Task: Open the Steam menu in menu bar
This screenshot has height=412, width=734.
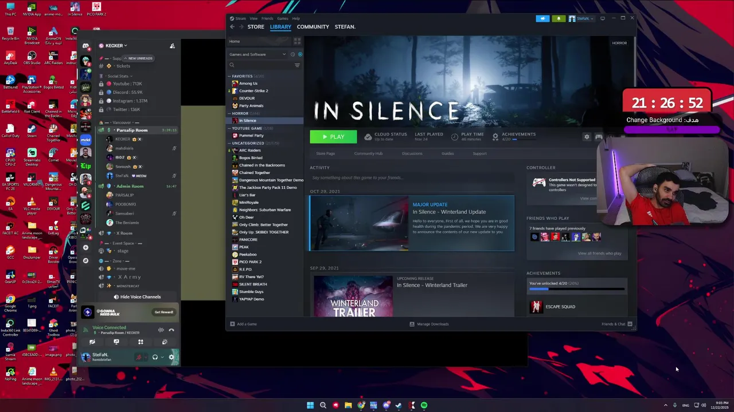Action: 240,18
